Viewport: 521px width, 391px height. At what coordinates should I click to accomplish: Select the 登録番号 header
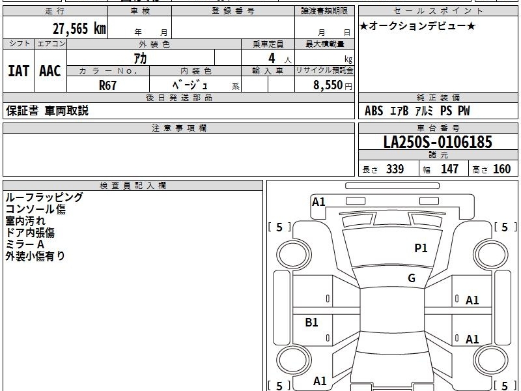coord(233,11)
